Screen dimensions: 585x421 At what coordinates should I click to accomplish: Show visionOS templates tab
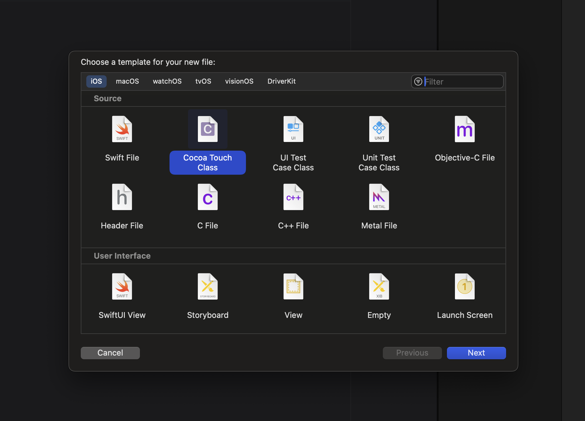(x=239, y=81)
